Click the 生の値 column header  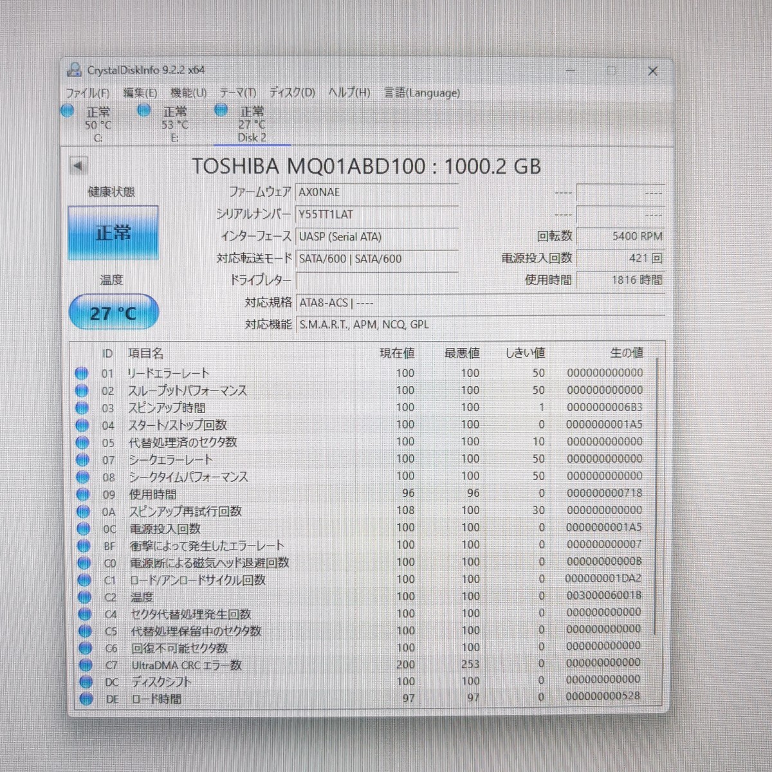627,352
